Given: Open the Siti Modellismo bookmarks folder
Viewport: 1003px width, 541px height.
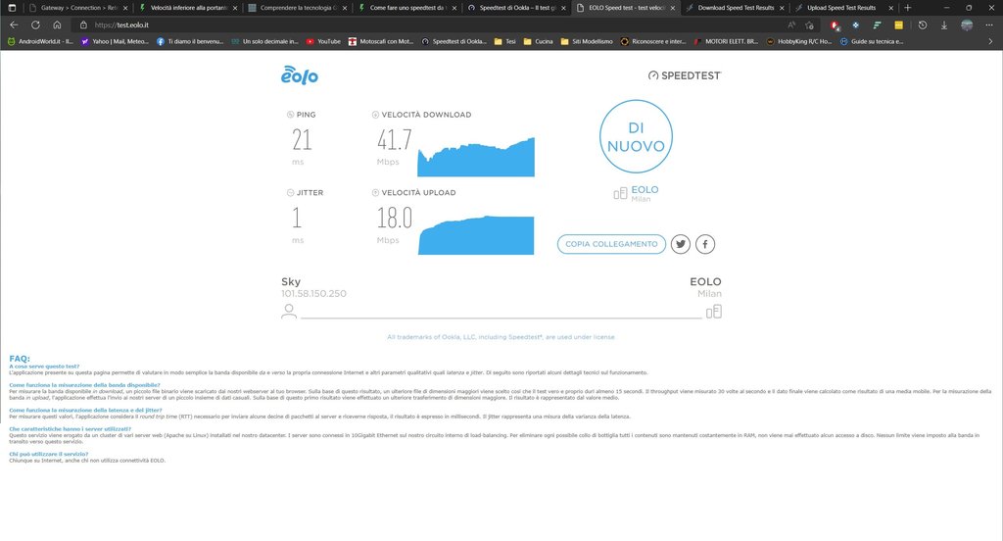Looking at the screenshot, I should (587, 41).
